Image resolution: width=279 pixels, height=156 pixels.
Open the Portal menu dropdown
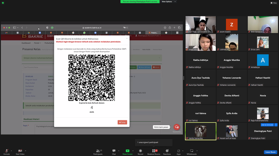pos(37,43)
